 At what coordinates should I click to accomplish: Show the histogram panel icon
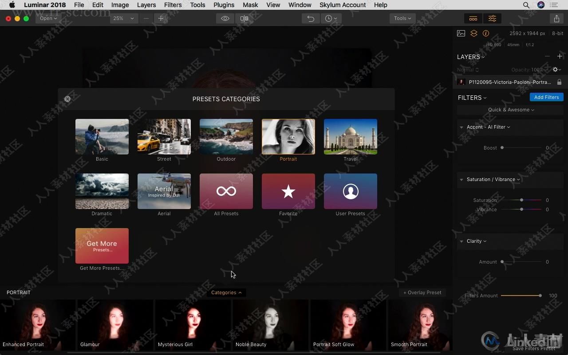pyautogui.click(x=461, y=33)
